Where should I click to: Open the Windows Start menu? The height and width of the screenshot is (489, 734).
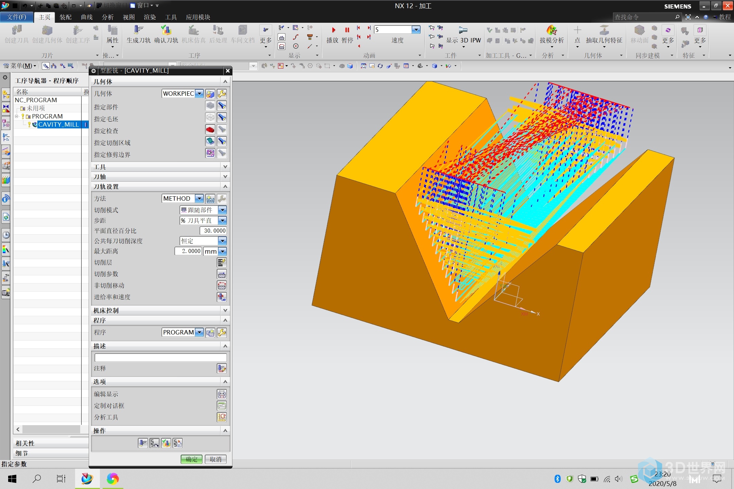(12, 479)
